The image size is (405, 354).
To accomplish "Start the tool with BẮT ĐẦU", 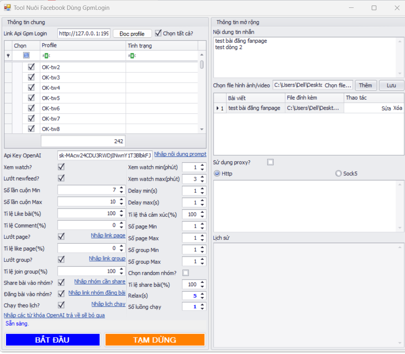I will tap(53, 340).
